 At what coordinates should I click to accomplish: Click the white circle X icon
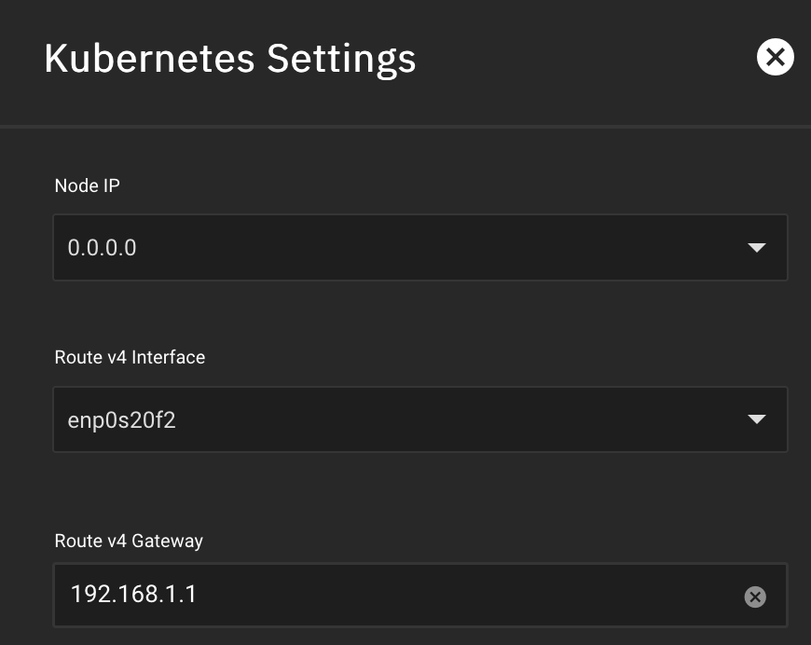pyautogui.click(x=775, y=58)
